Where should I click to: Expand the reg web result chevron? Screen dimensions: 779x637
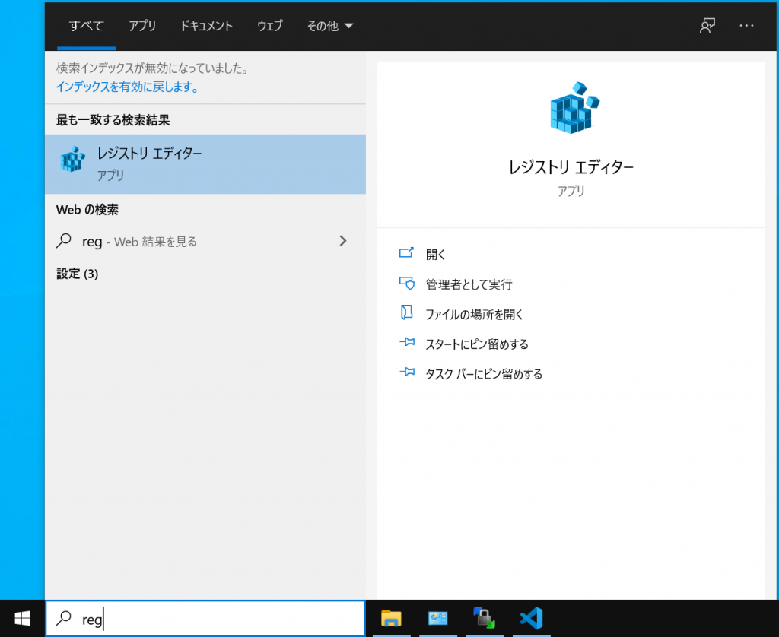click(343, 241)
